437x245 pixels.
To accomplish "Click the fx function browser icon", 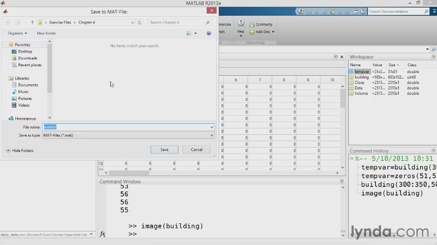I will (x=102, y=234).
